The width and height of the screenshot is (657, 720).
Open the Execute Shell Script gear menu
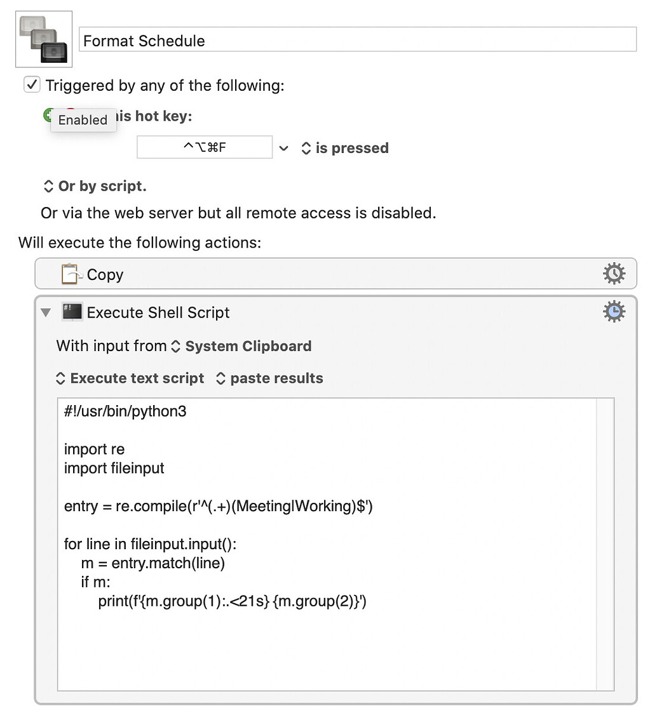(614, 312)
